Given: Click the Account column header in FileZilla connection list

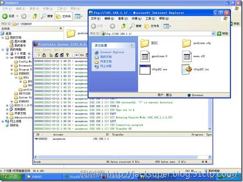Looking at the screenshot, I should 58,135.
